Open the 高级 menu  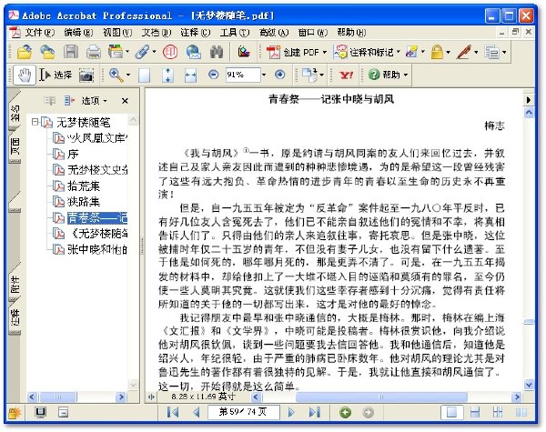(x=274, y=33)
